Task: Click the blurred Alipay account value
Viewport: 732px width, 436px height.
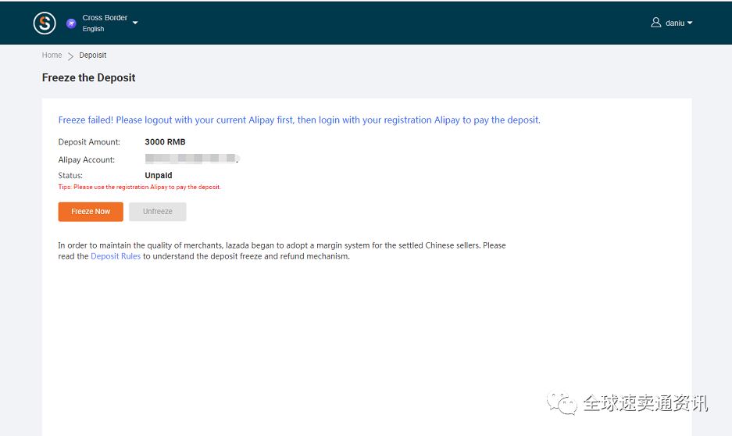Action: 191,159
